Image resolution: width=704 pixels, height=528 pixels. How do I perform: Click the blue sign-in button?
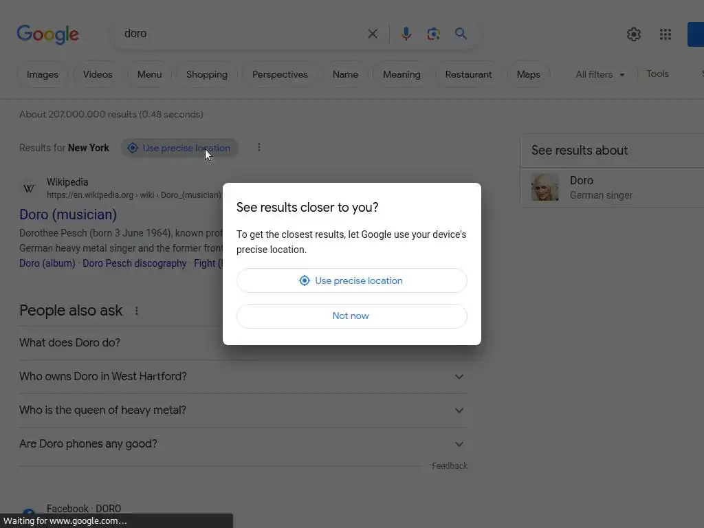coord(696,34)
